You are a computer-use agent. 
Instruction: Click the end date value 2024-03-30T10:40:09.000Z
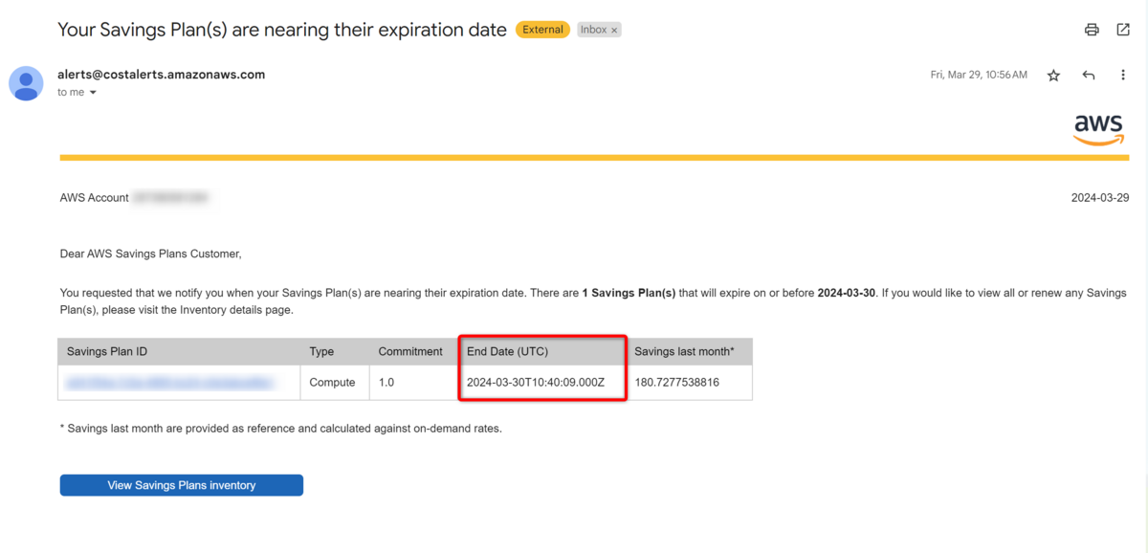pyautogui.click(x=536, y=383)
